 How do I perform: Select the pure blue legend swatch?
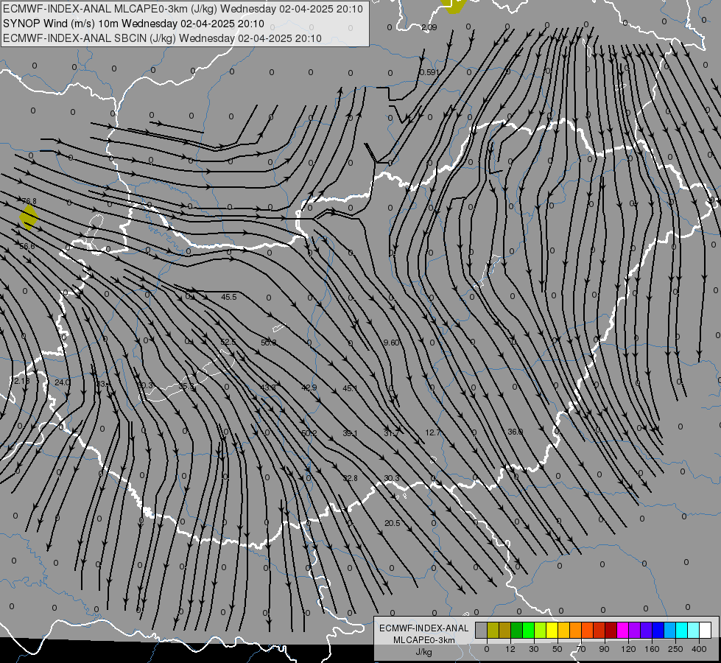click(x=658, y=630)
